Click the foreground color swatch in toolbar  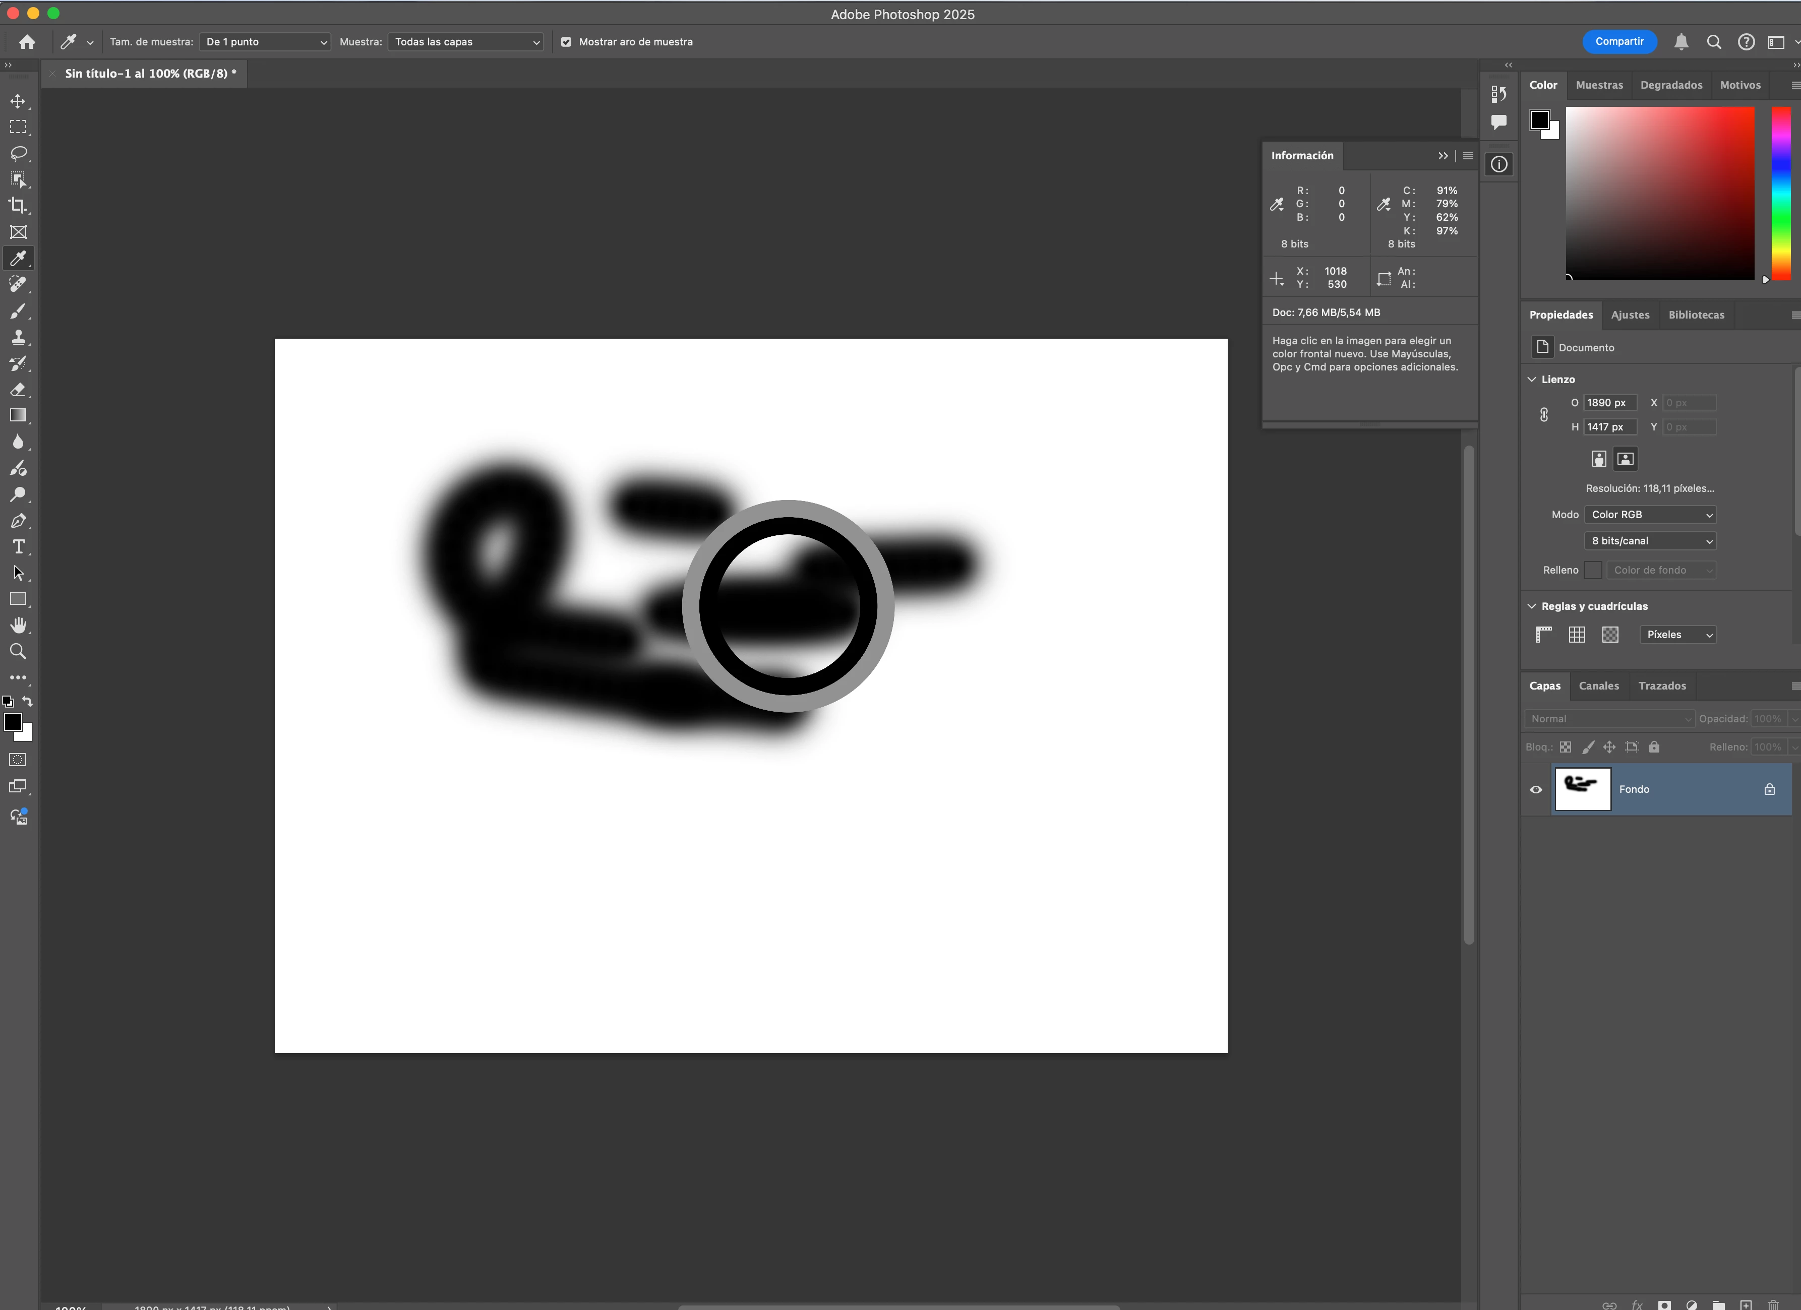pyautogui.click(x=13, y=722)
